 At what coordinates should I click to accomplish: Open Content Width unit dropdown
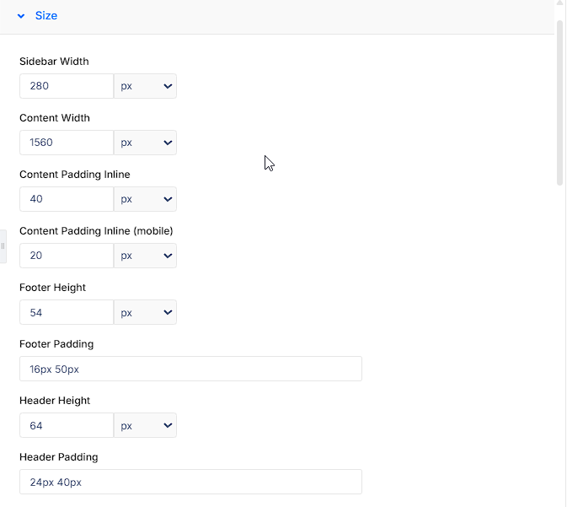(145, 143)
